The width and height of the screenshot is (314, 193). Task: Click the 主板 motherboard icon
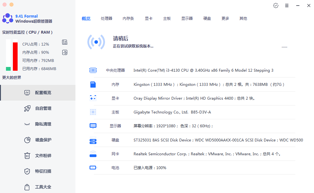tap(93, 112)
